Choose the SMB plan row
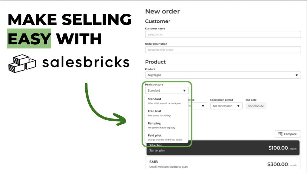 point(223,163)
